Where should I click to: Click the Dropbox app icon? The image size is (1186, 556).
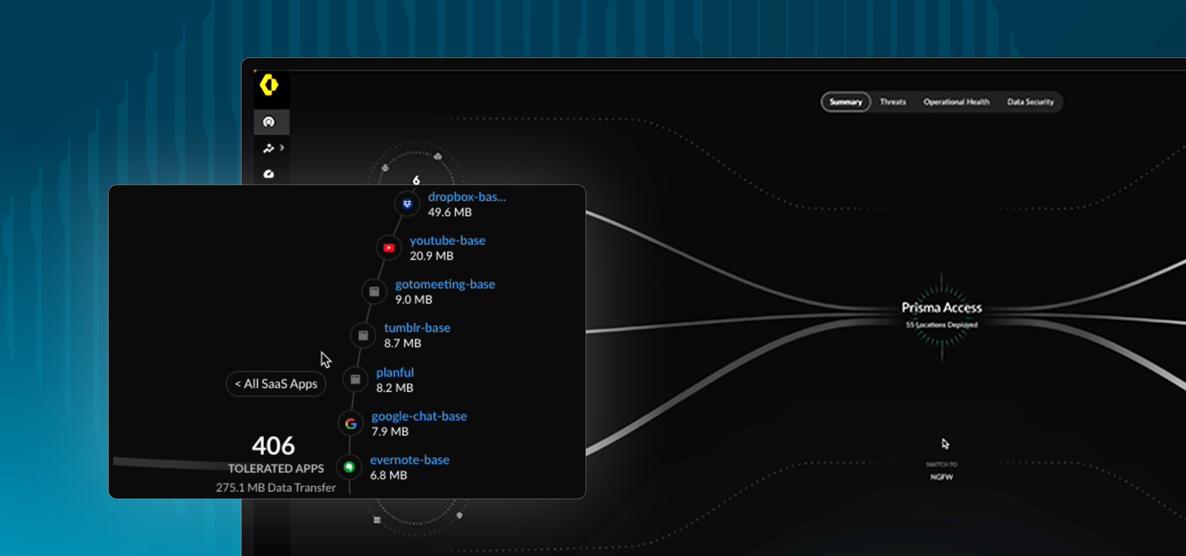click(407, 204)
